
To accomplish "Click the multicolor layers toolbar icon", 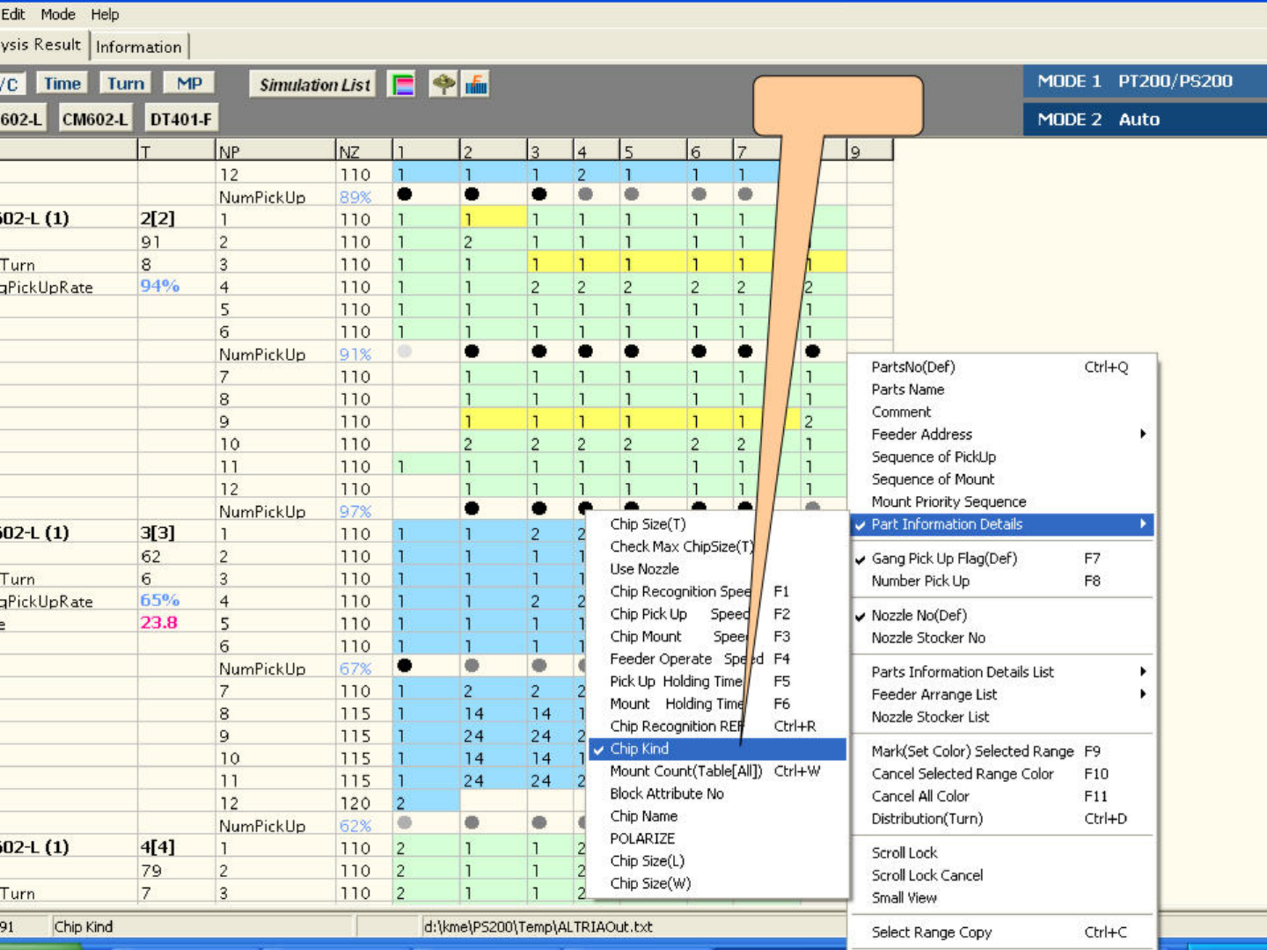I will click(x=402, y=84).
